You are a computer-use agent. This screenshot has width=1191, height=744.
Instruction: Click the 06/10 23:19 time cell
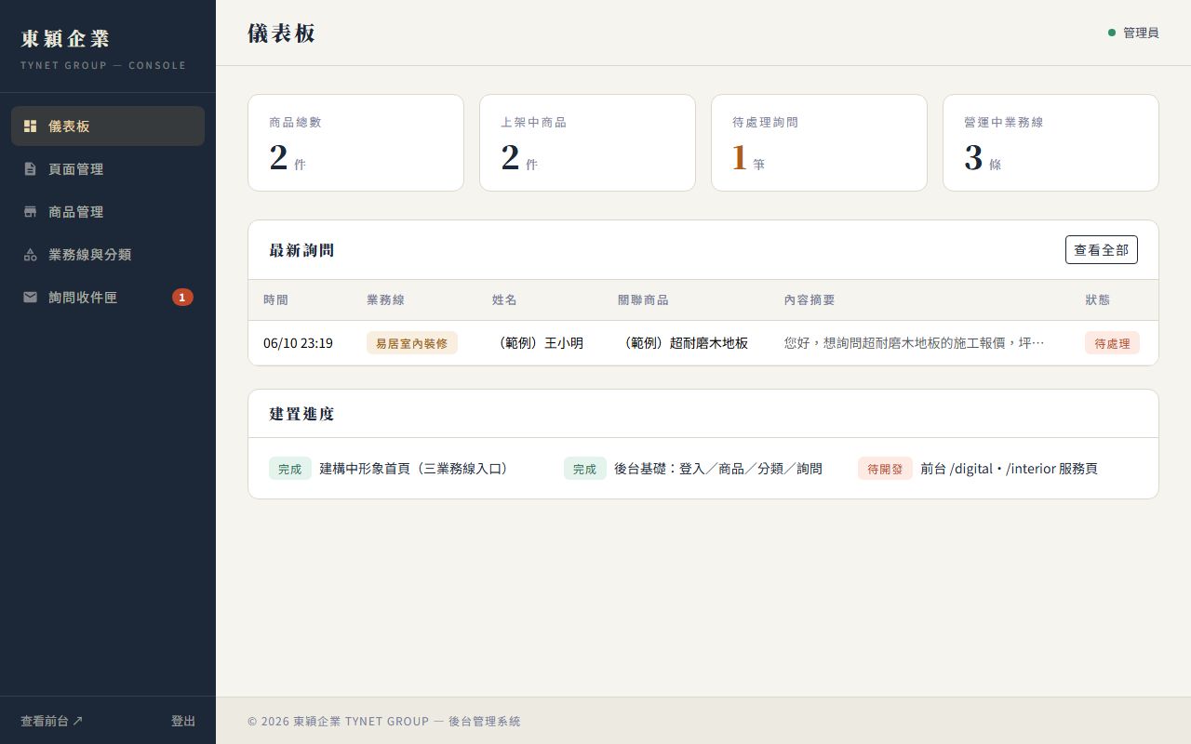298,343
